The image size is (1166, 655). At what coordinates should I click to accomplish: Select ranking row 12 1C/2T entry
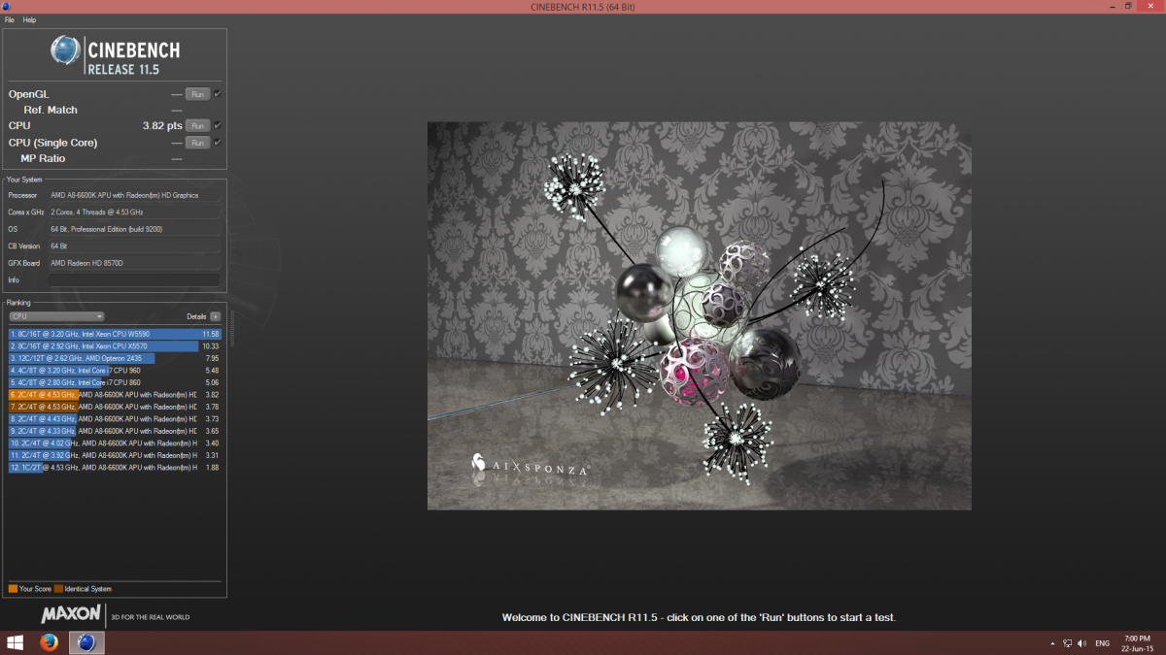[116, 468]
